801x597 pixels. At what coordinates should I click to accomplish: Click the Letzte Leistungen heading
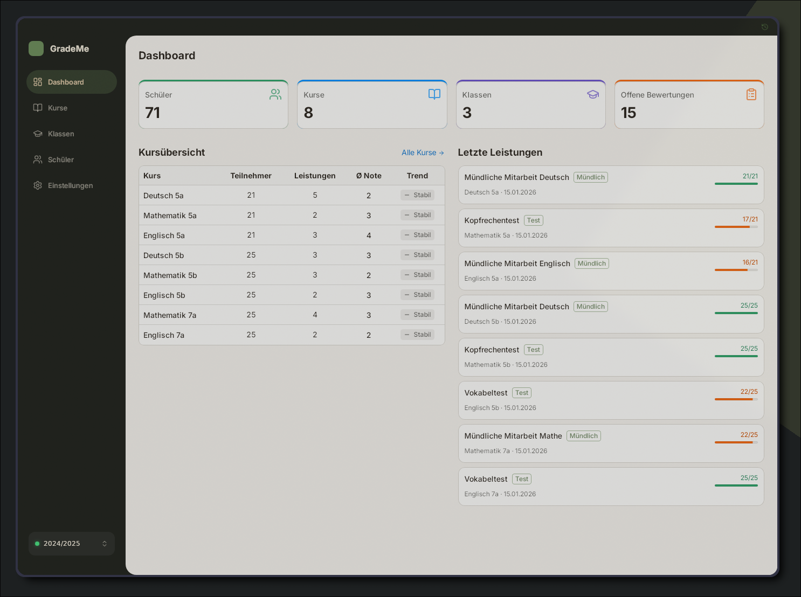500,152
